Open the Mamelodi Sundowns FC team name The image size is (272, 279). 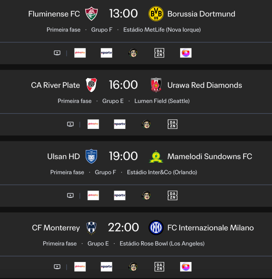pos(210,157)
